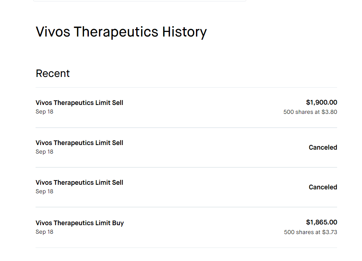Select the '500 shares at $3.80' detail

pos(310,112)
